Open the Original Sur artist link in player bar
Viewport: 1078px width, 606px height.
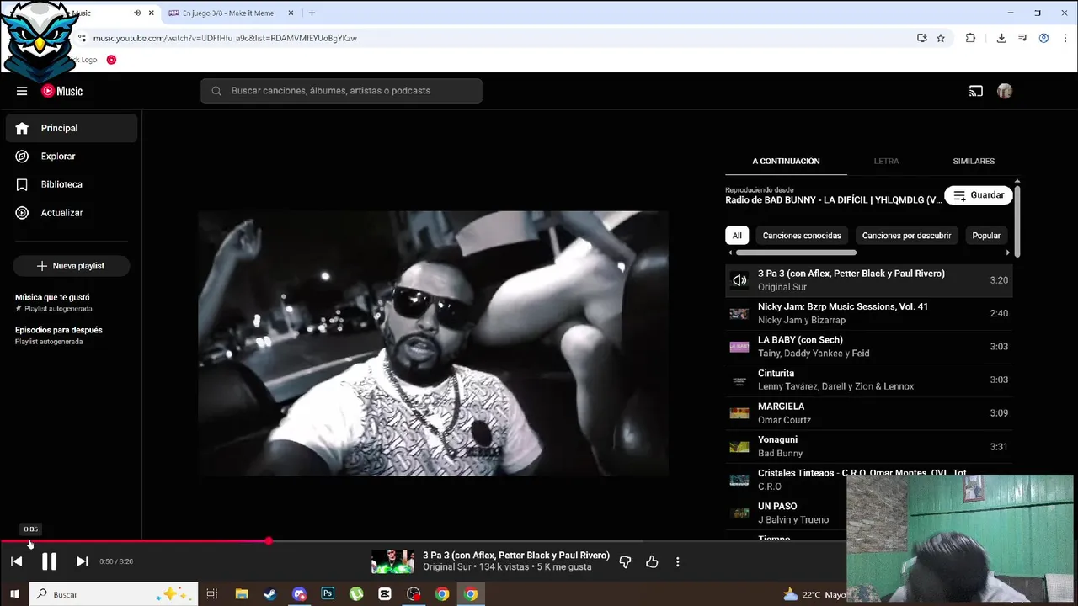coord(447,567)
